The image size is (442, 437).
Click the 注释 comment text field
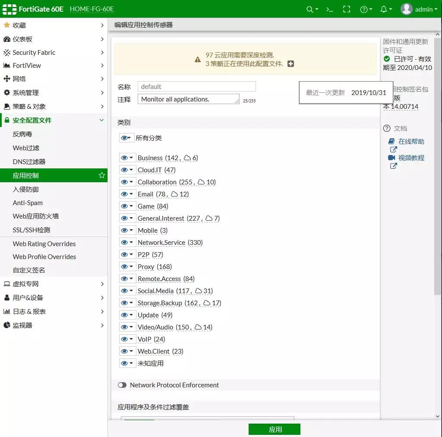tap(188, 99)
